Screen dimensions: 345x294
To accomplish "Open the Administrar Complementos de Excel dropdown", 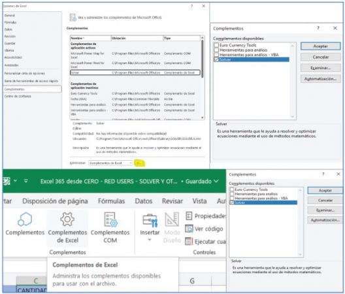I will pyautogui.click(x=110, y=163).
